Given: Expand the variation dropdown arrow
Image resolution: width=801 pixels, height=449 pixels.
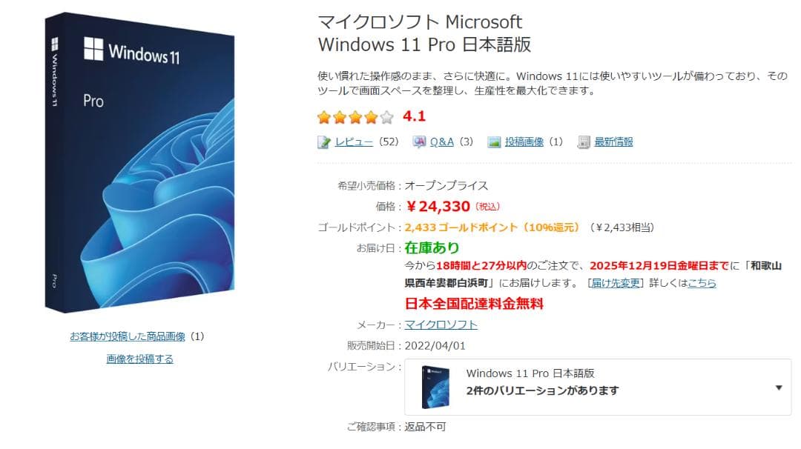Looking at the screenshot, I should (779, 386).
